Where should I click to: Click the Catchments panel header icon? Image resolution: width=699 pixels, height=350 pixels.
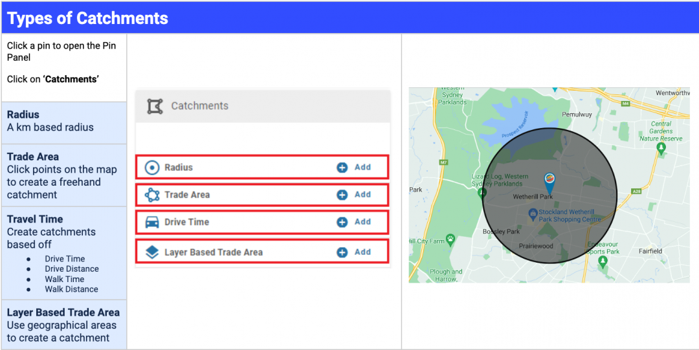pos(155,106)
